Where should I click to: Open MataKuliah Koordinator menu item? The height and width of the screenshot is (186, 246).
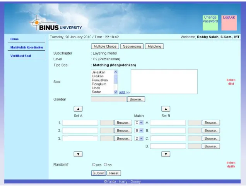point(26,47)
